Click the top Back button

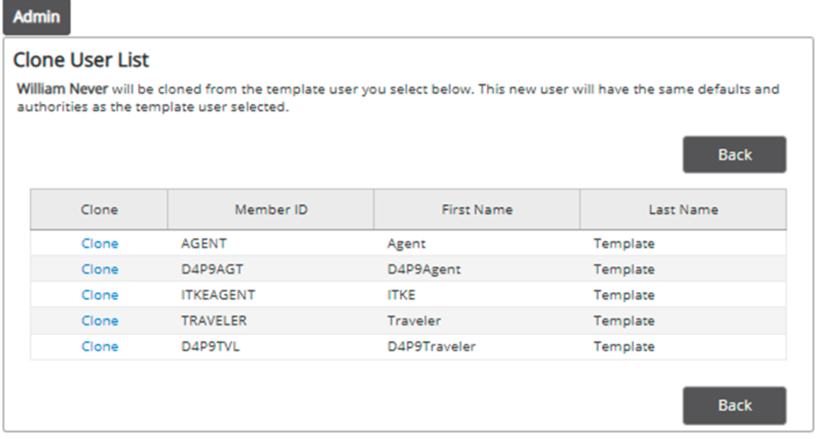[734, 154]
